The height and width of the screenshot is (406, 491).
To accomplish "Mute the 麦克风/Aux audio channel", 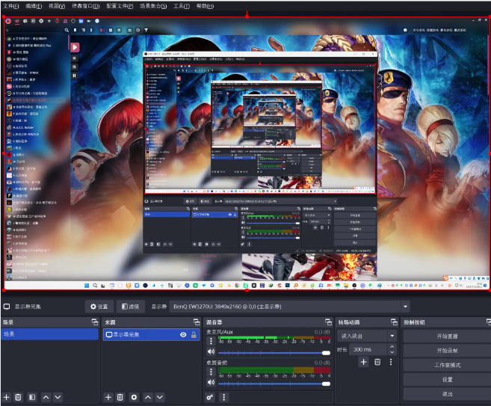I will coord(211,351).
